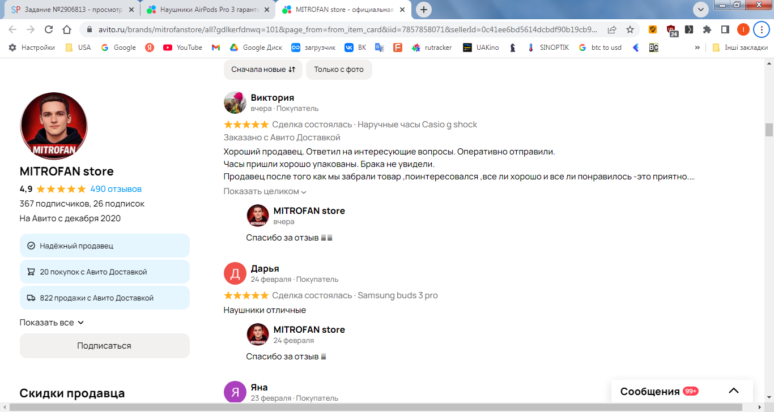Close the MITROFAN store tab

tap(403, 10)
